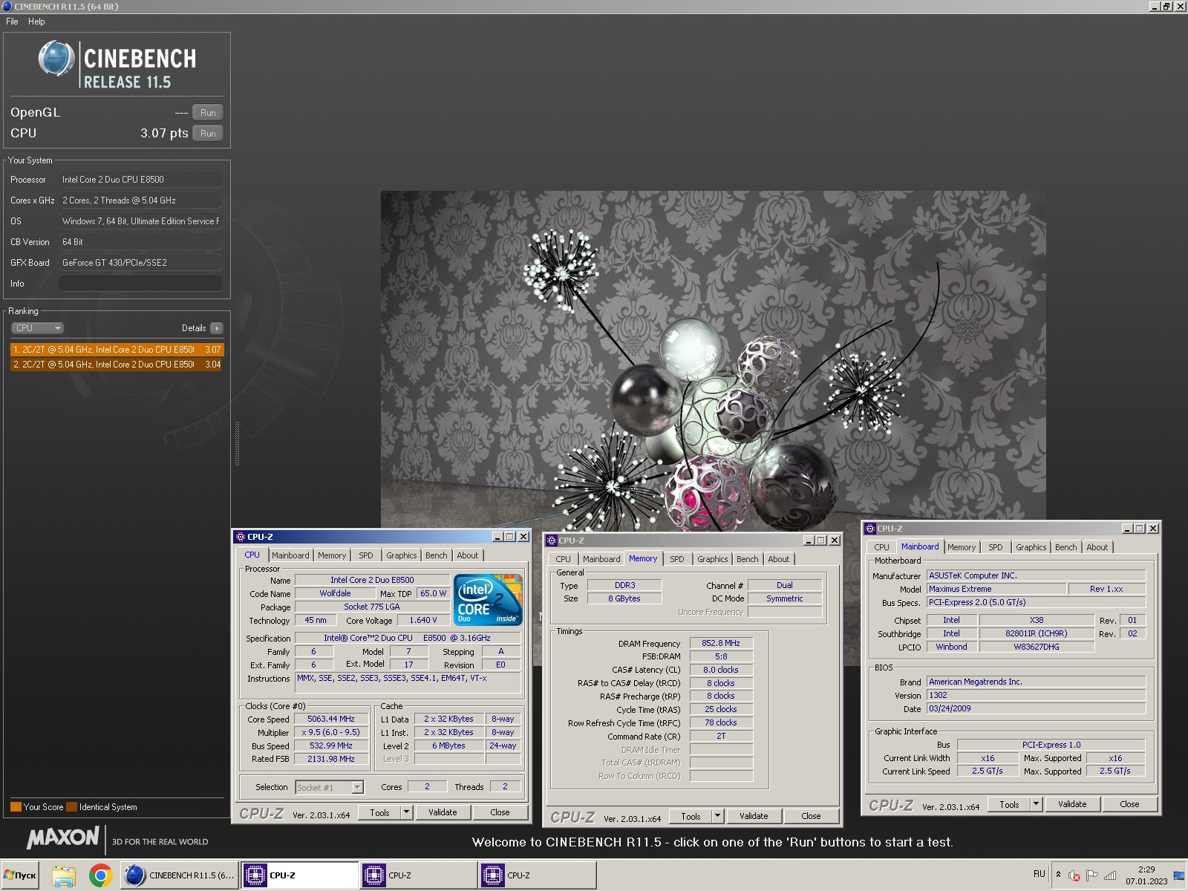Open Windows Explorer from taskbar
The height and width of the screenshot is (891, 1188).
coord(64,876)
